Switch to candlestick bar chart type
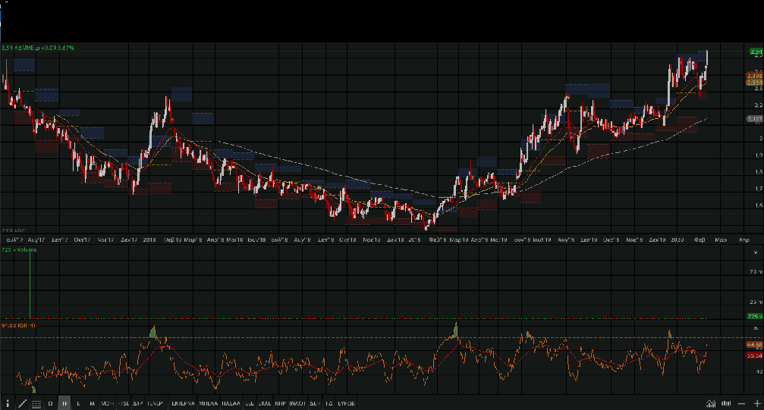 coord(727,403)
